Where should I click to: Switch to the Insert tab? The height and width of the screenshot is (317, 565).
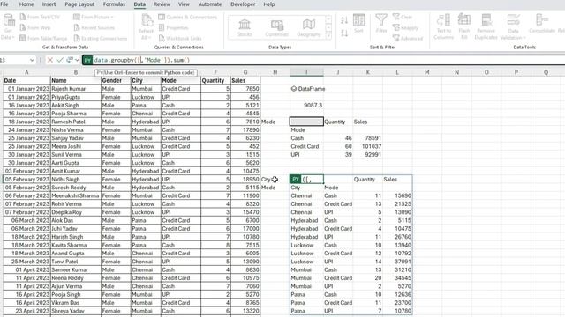click(x=49, y=4)
